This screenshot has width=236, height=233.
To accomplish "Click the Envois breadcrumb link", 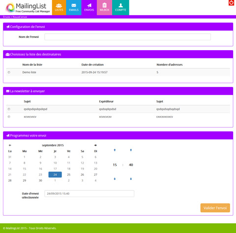I will [x=6, y=17].
